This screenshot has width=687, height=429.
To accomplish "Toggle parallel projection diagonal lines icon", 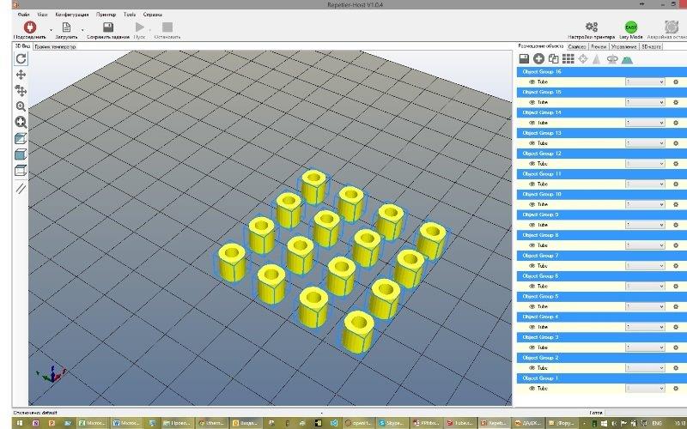I will [21, 189].
